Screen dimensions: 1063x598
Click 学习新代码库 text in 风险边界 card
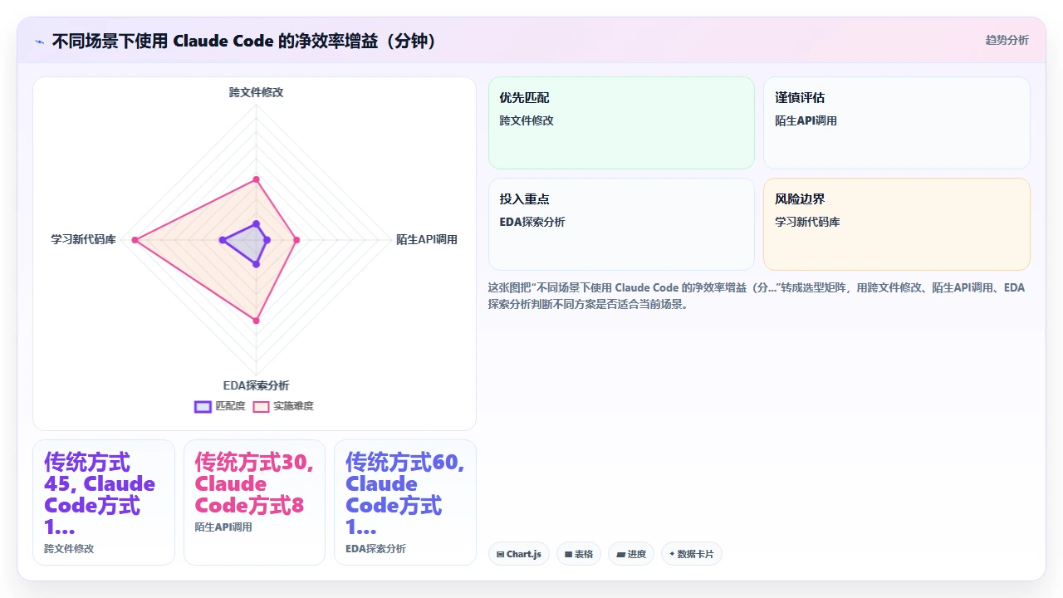[807, 222]
